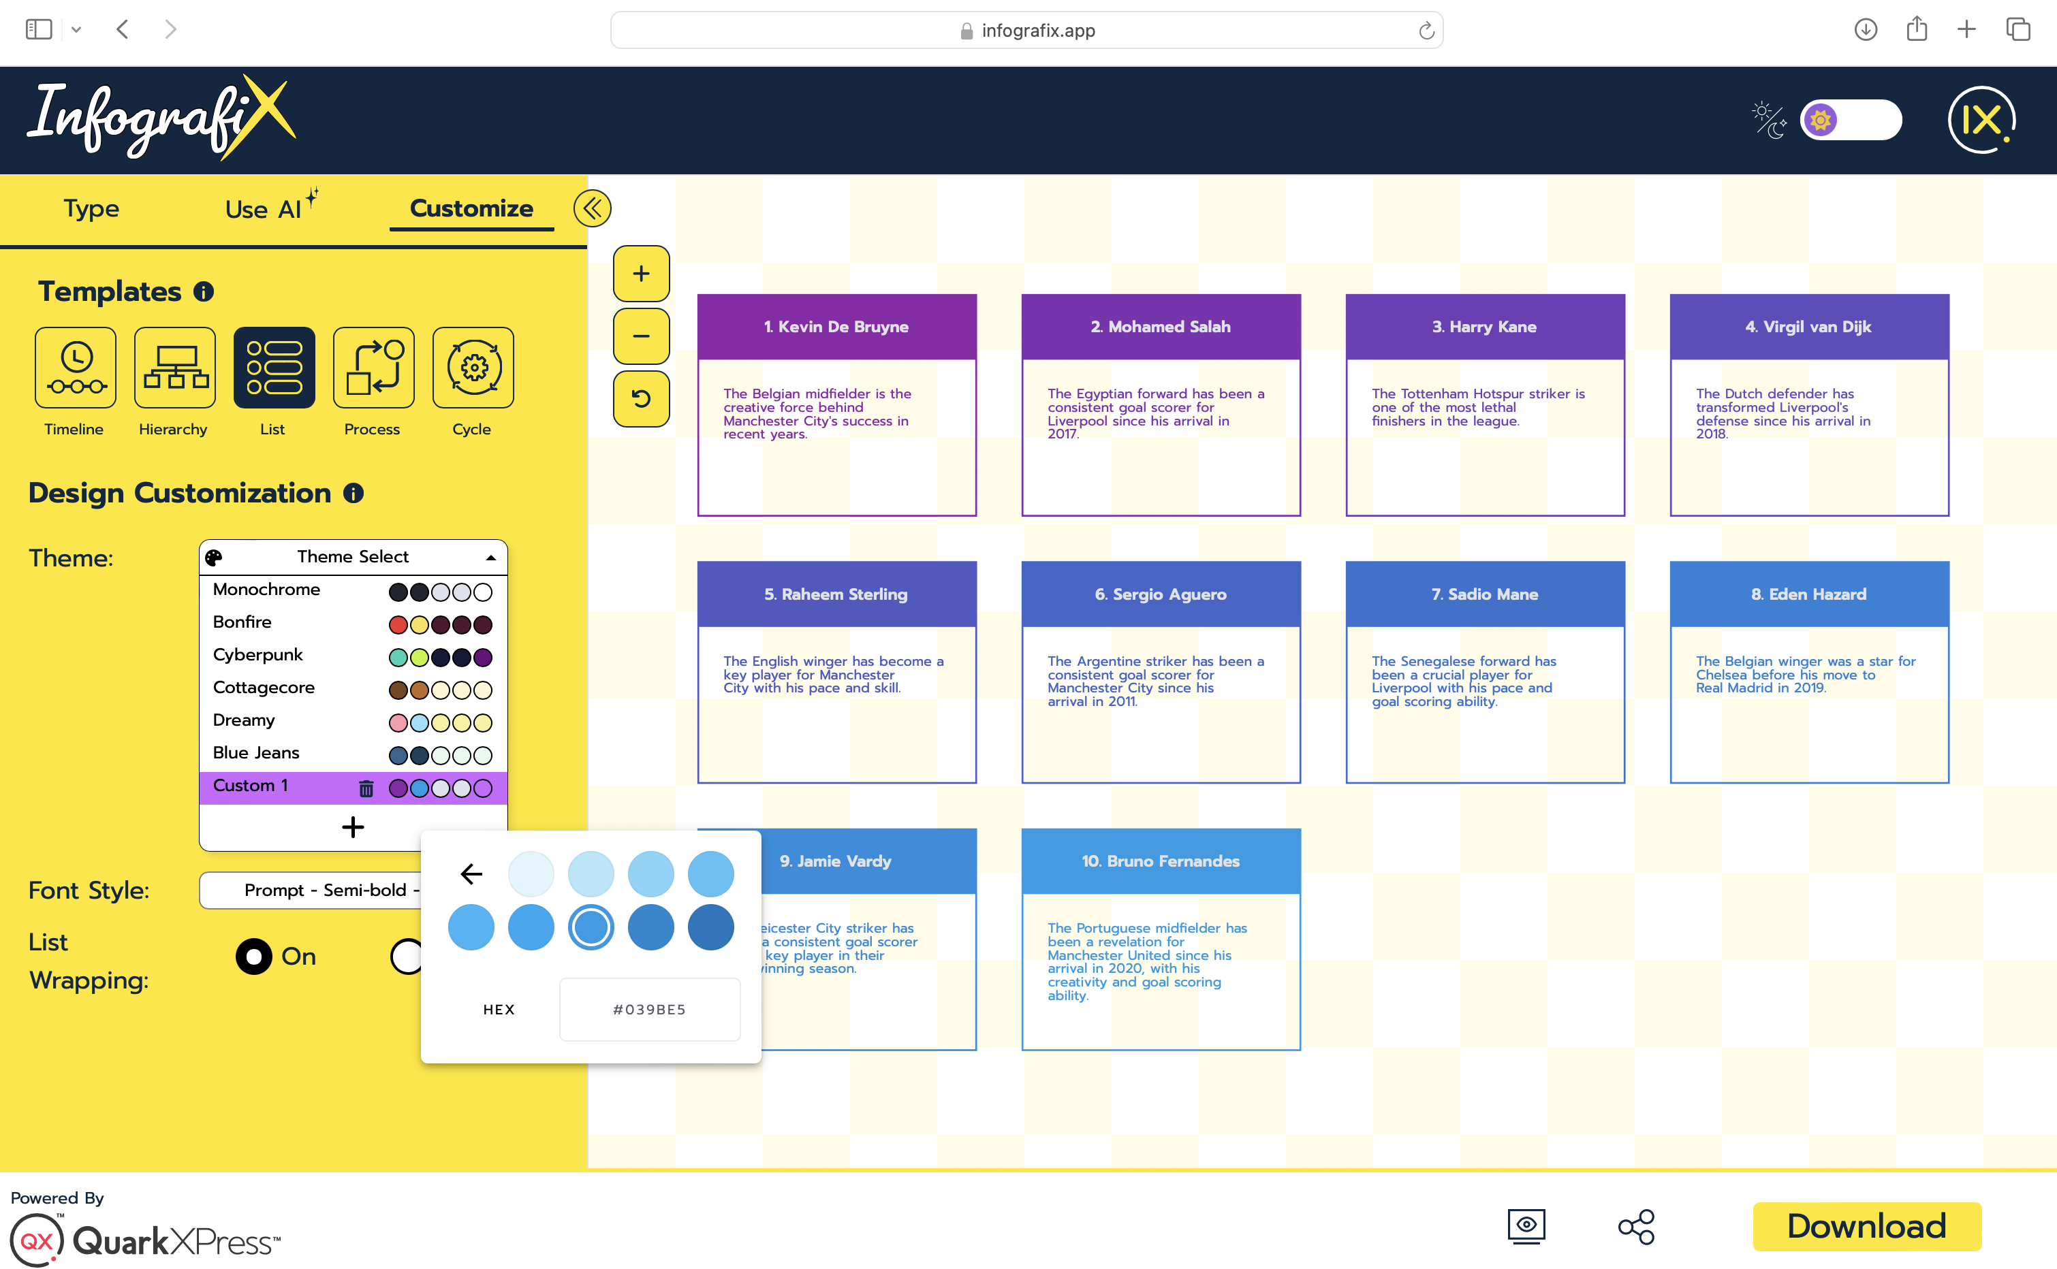Pick the Process template icon
2057x1269 pixels.
point(374,368)
